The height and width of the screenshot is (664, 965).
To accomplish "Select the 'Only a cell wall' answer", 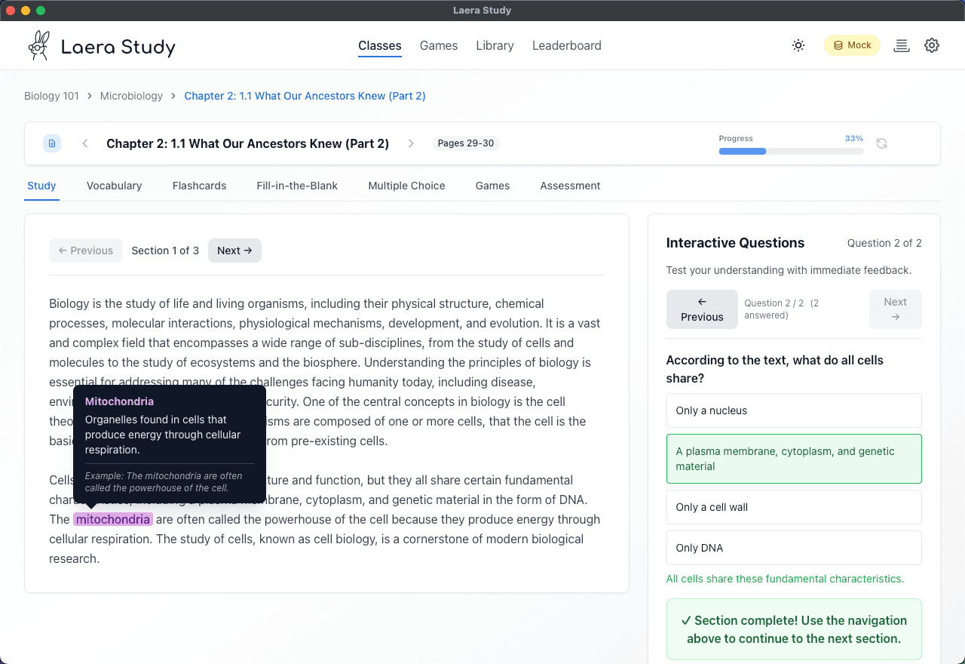I will coord(793,506).
